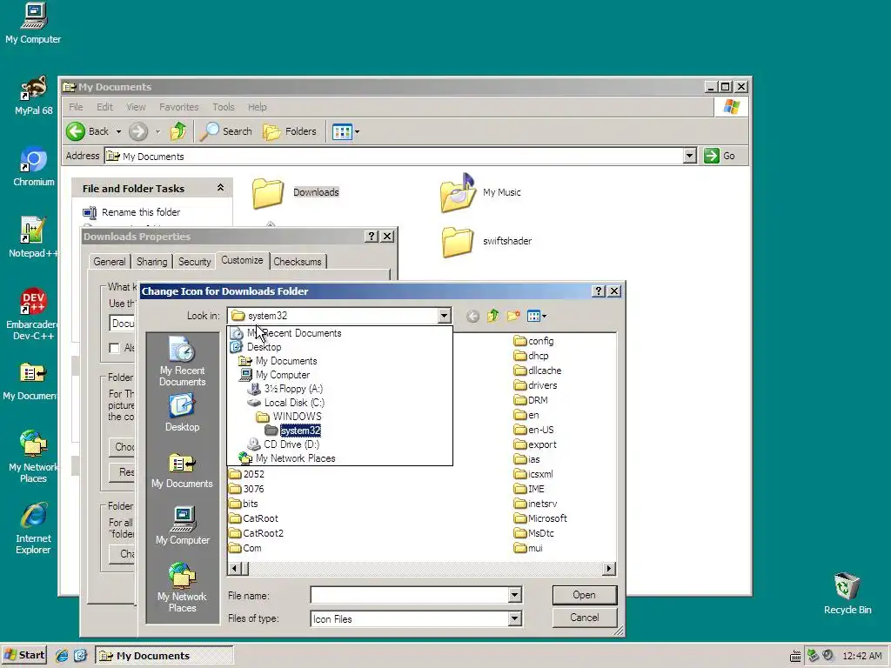Open My Network Places in places bar
Viewport: 891px width, 668px height.
point(183,587)
